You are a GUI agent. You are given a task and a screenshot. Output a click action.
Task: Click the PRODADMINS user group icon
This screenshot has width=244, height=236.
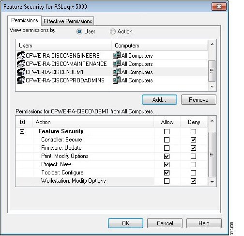[x=21, y=80]
